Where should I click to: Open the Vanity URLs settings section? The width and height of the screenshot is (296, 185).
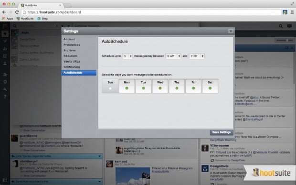(x=72, y=61)
